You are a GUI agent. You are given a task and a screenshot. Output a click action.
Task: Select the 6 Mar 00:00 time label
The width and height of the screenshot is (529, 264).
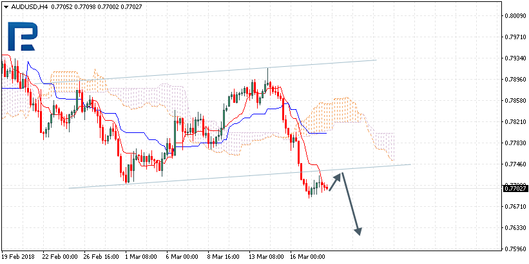181,256
